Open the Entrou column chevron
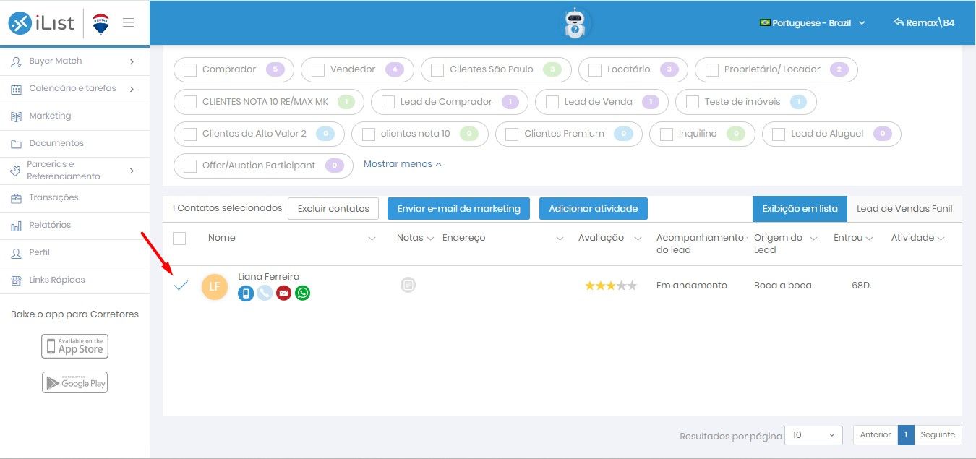The width and height of the screenshot is (976, 459). tap(869, 239)
